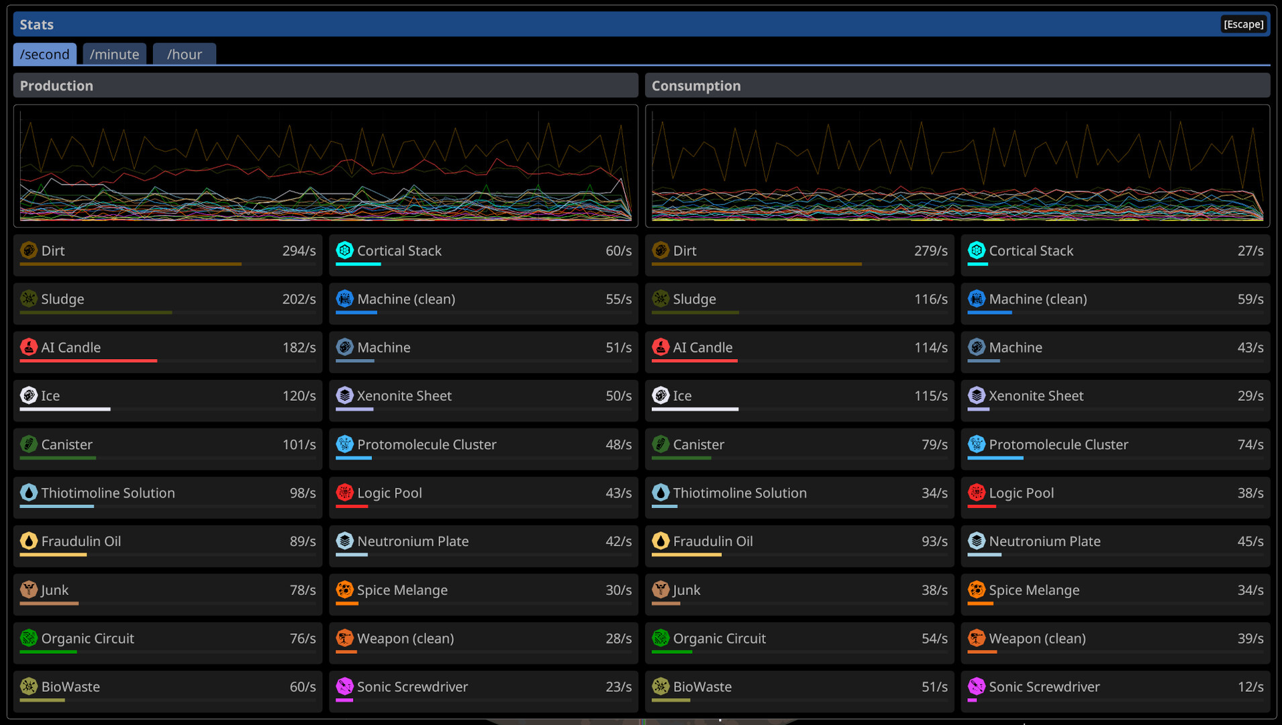This screenshot has height=725, width=1282.
Task: Click the Spice Melange icon in Production
Action: (345, 589)
